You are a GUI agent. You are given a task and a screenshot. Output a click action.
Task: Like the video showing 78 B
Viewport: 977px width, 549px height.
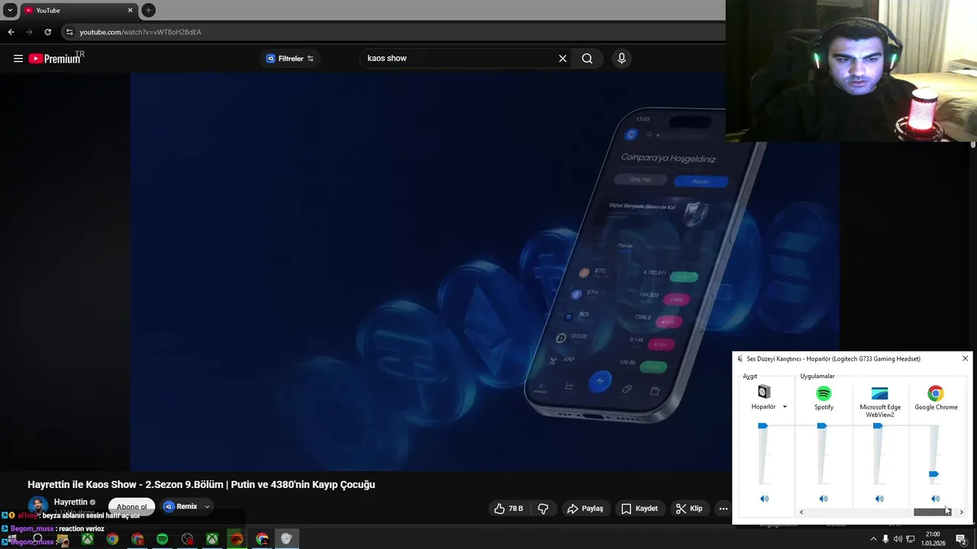pyautogui.click(x=508, y=509)
